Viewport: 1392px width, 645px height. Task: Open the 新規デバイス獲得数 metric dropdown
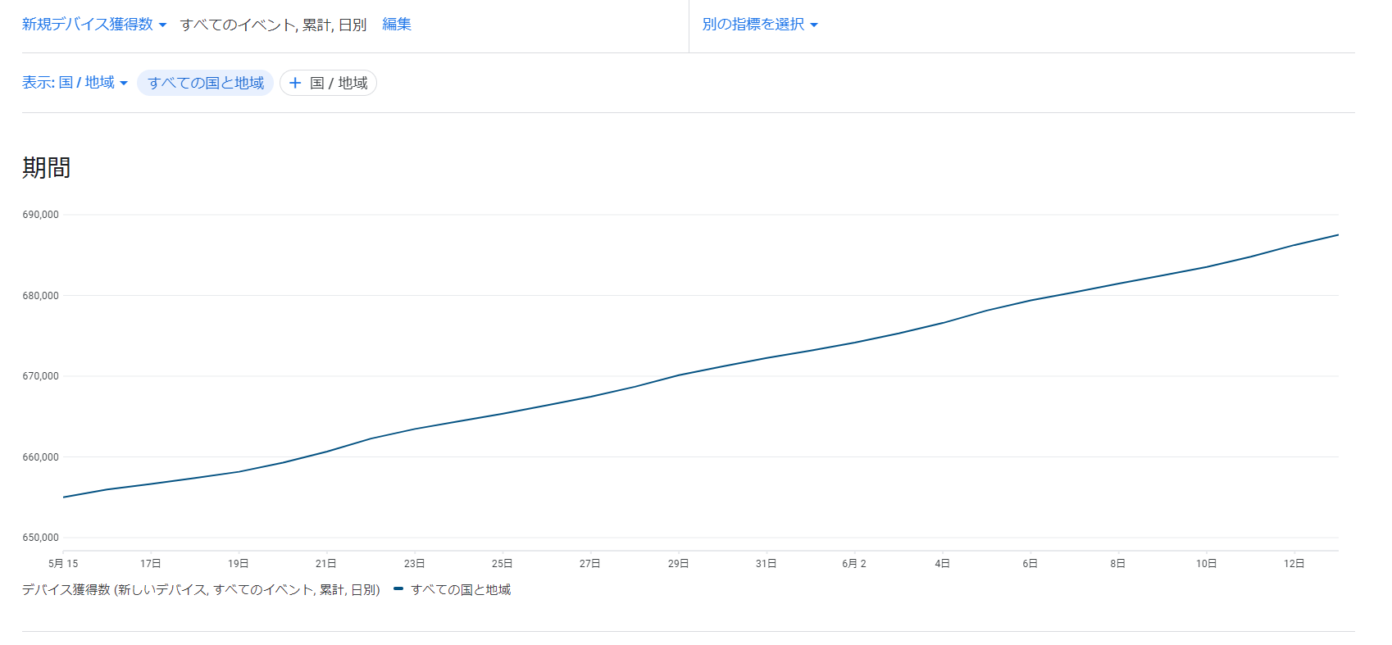pos(93,25)
